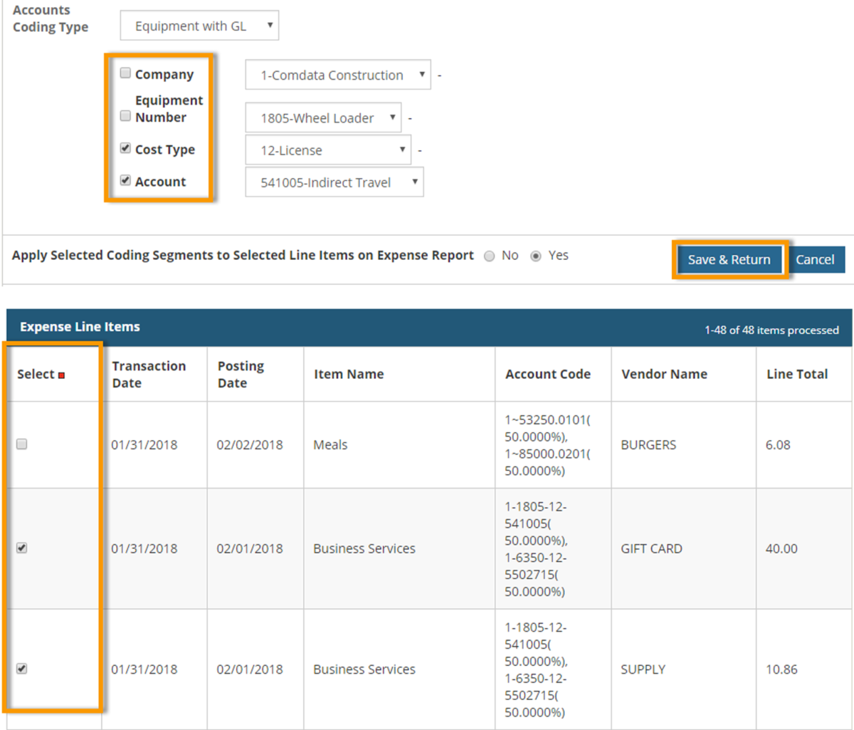Screen dimensions: 854x730
Task: Open the 1-Comdata Construction company dropdown
Action: click(338, 75)
